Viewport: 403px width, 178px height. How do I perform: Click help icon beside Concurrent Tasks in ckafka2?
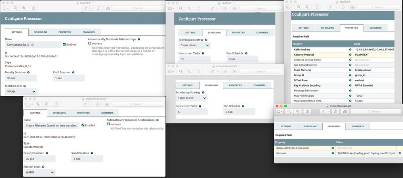tap(203, 53)
